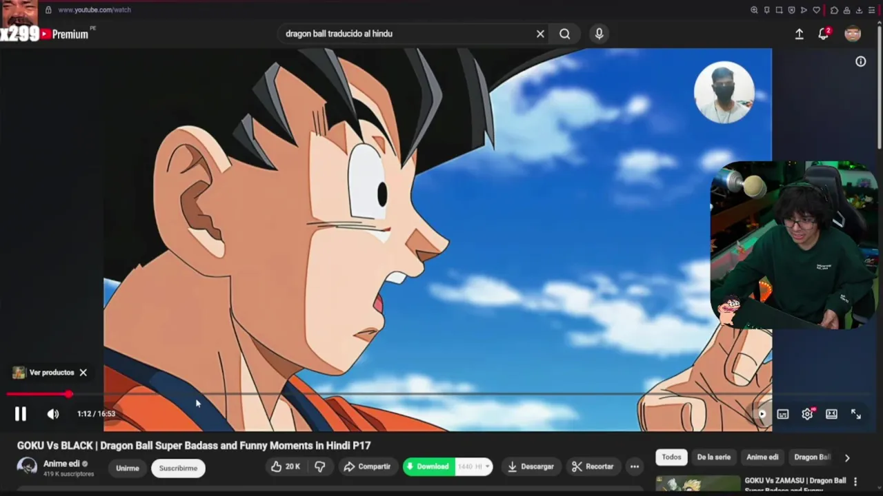The image size is (883, 496).
Task: Open the Anime edi channel avatar
Action: tap(27, 467)
